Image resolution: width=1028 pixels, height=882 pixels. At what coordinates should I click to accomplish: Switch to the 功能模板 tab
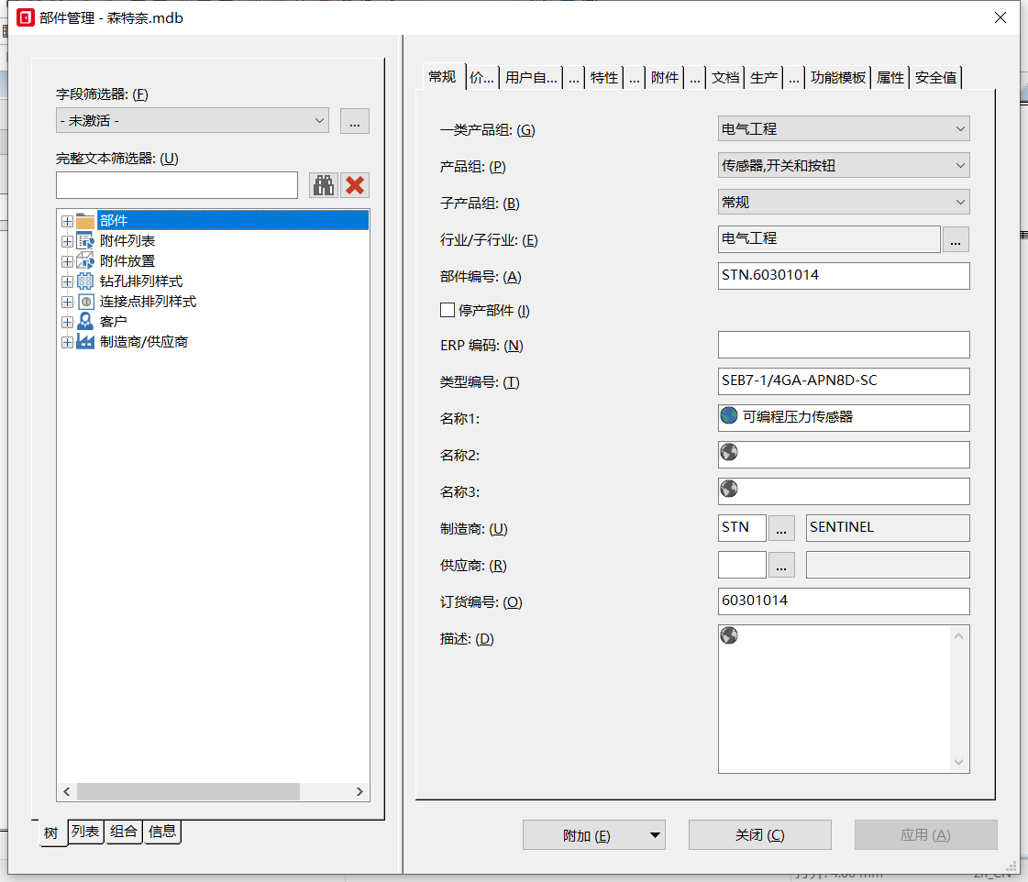pyautogui.click(x=838, y=78)
